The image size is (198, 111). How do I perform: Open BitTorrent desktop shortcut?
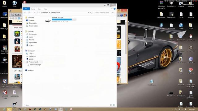coord(191,60)
